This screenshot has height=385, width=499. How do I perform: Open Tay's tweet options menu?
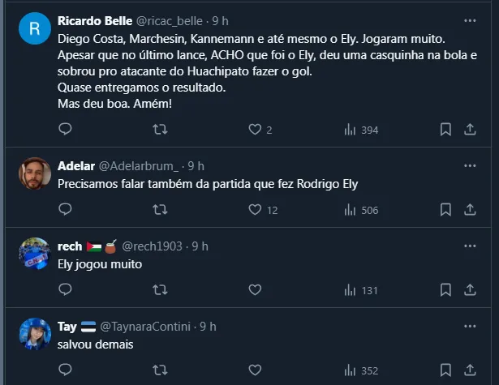click(x=470, y=326)
